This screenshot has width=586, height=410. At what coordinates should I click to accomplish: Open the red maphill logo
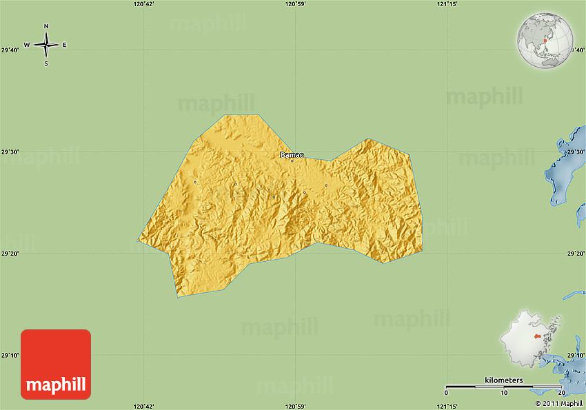point(56,364)
